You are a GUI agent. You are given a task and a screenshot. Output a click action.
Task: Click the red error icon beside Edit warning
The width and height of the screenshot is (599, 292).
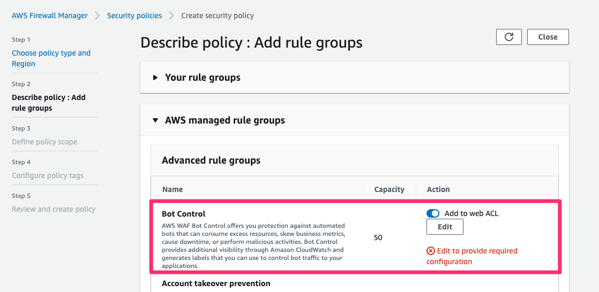[x=430, y=251]
